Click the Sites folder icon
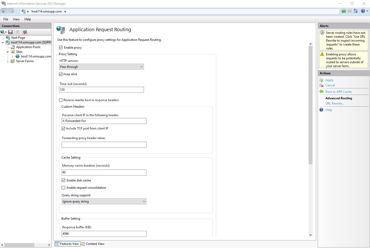Viewport: 370px width, 248px height. point(13,52)
